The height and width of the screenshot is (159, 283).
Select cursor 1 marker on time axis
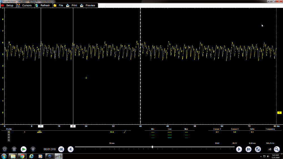41,126
